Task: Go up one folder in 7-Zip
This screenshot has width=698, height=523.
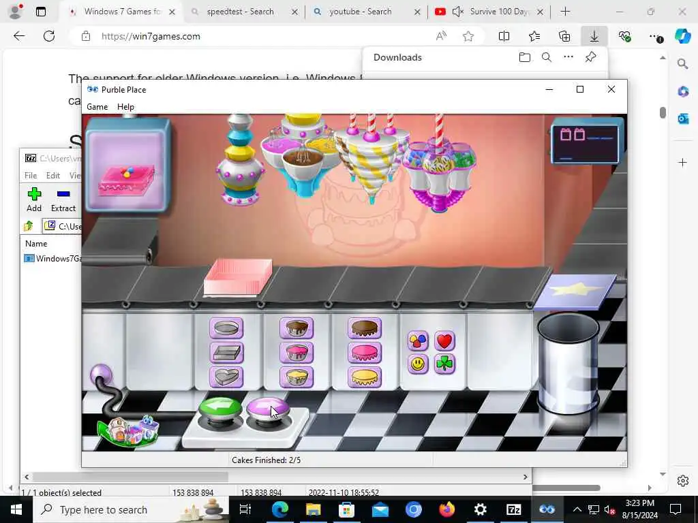Action: pos(29,226)
